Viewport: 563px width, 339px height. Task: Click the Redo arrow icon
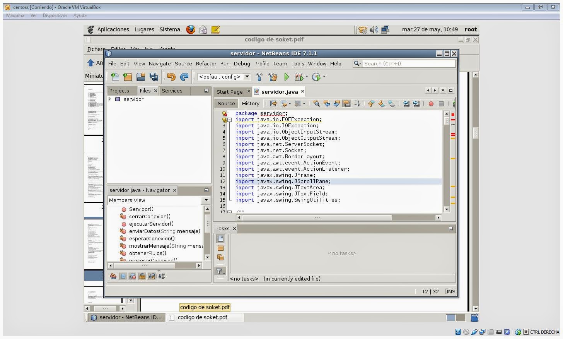pos(184,77)
